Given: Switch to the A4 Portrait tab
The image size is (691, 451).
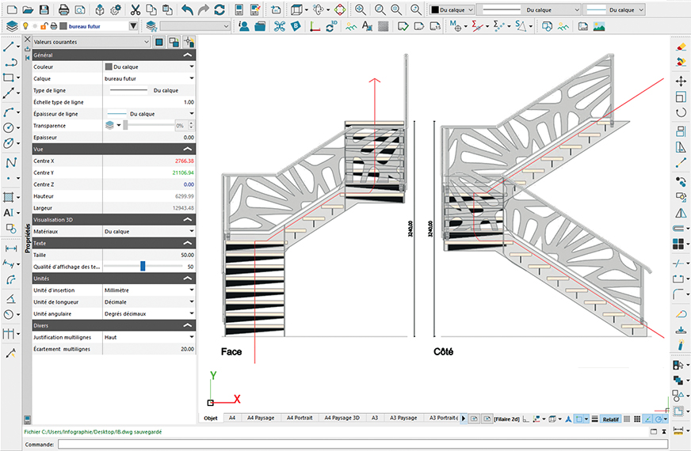Looking at the screenshot, I should pos(300,418).
